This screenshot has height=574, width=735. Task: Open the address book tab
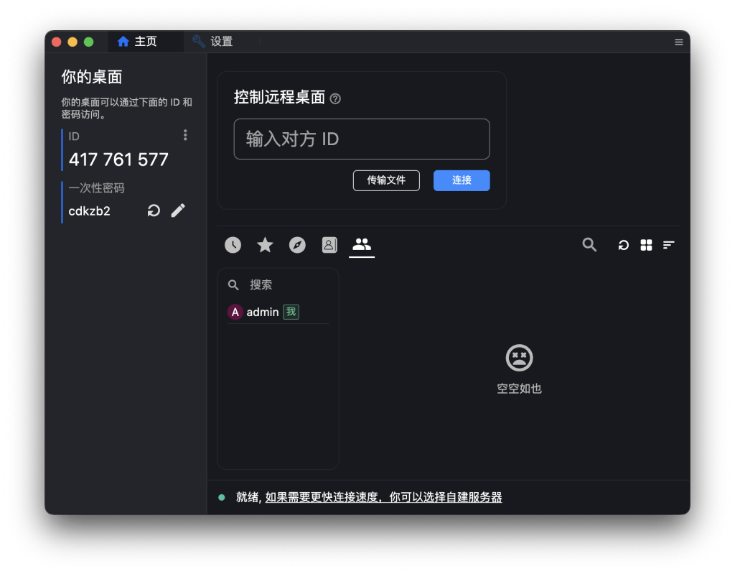pyautogui.click(x=329, y=245)
